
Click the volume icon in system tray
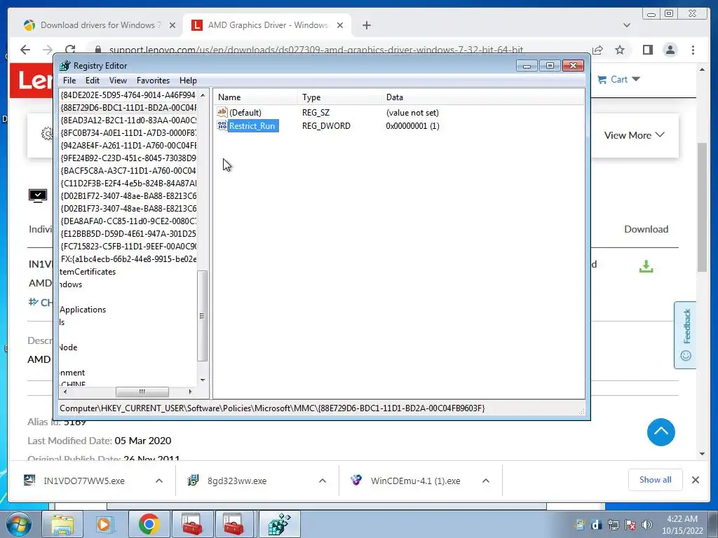(647, 525)
